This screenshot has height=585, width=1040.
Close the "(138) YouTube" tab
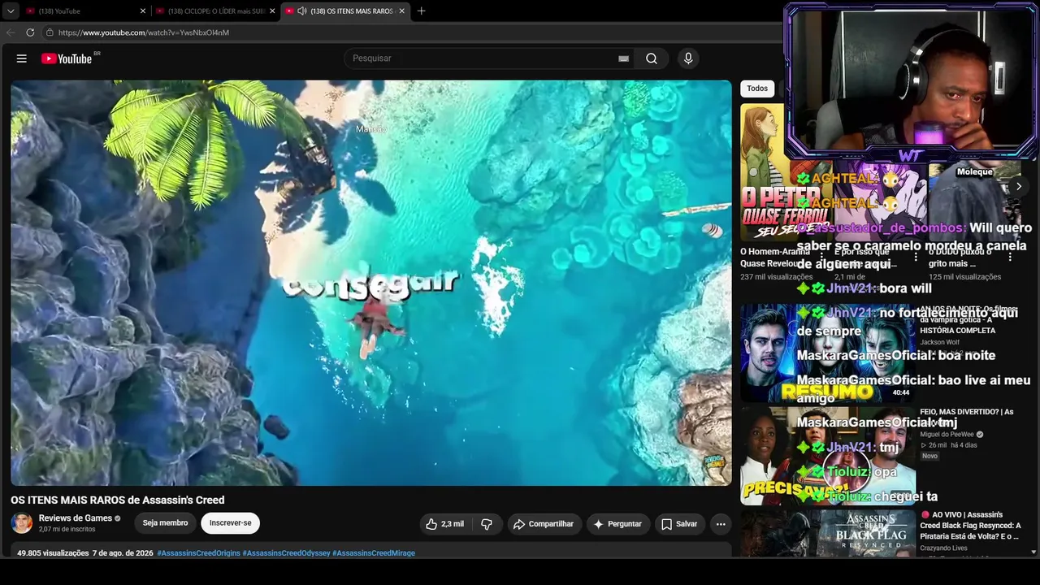coord(143,11)
